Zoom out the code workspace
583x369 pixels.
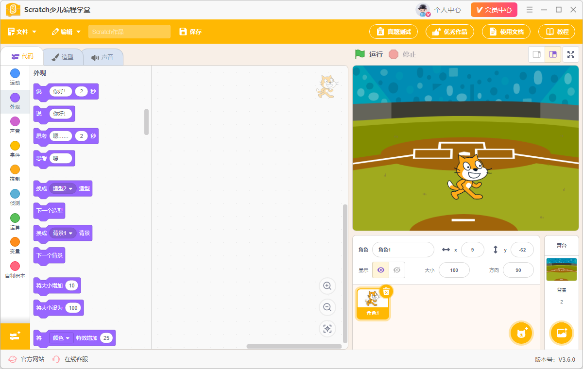point(327,307)
